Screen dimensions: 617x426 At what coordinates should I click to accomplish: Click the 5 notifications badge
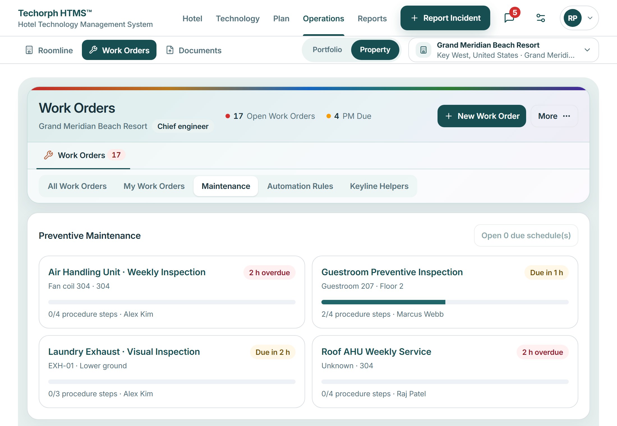515,12
